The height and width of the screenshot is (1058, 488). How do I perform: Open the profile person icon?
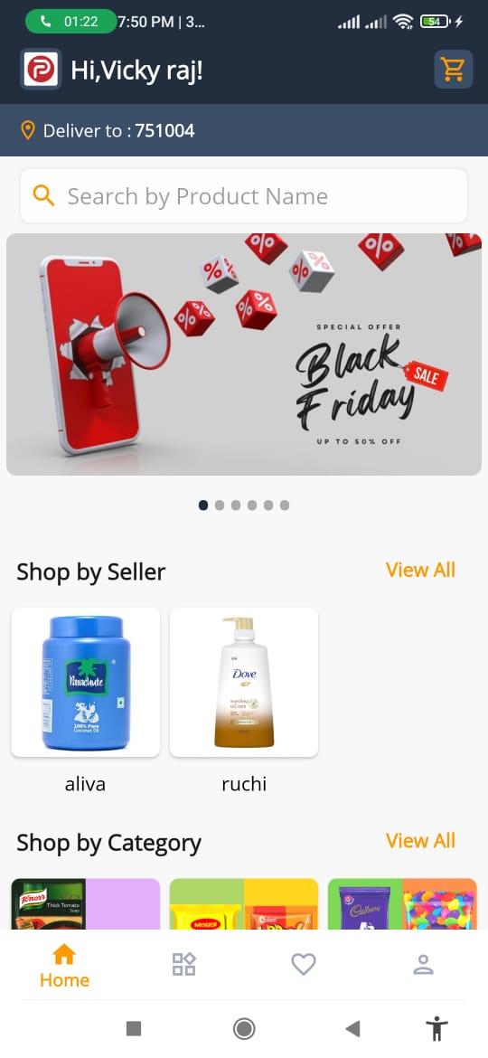coord(423,964)
